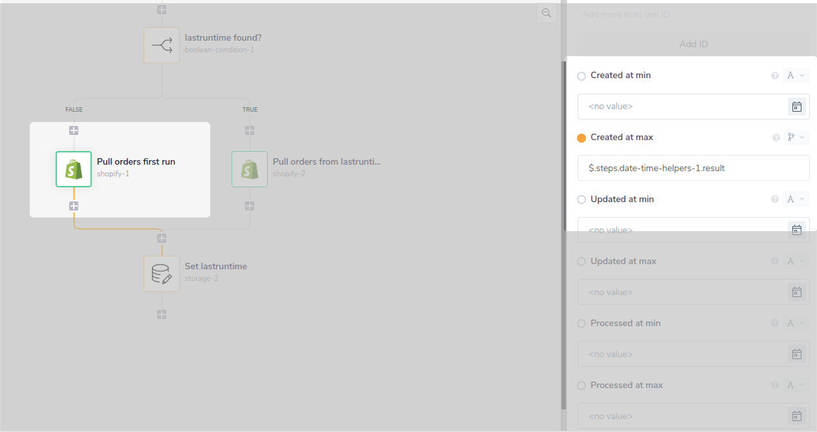Click the Shopify icon for Pull orders first run
817x432 pixels.
[73, 169]
